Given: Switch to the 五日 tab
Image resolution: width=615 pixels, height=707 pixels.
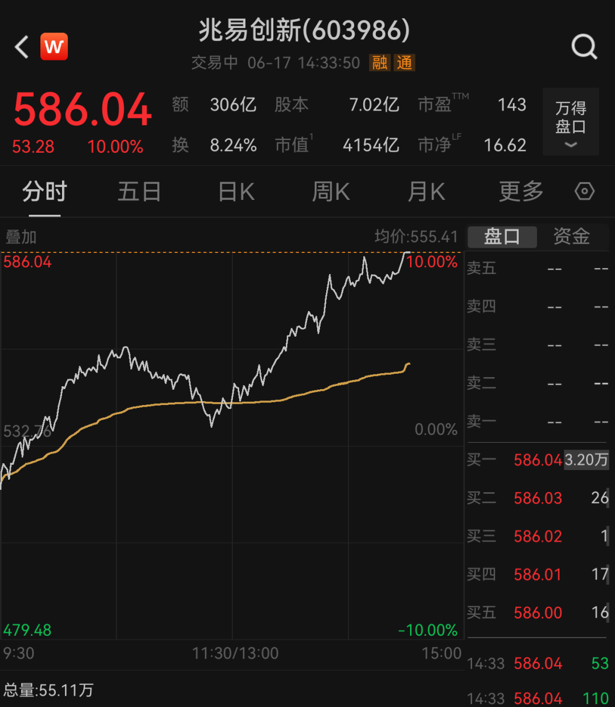Looking at the screenshot, I should pyautogui.click(x=140, y=192).
